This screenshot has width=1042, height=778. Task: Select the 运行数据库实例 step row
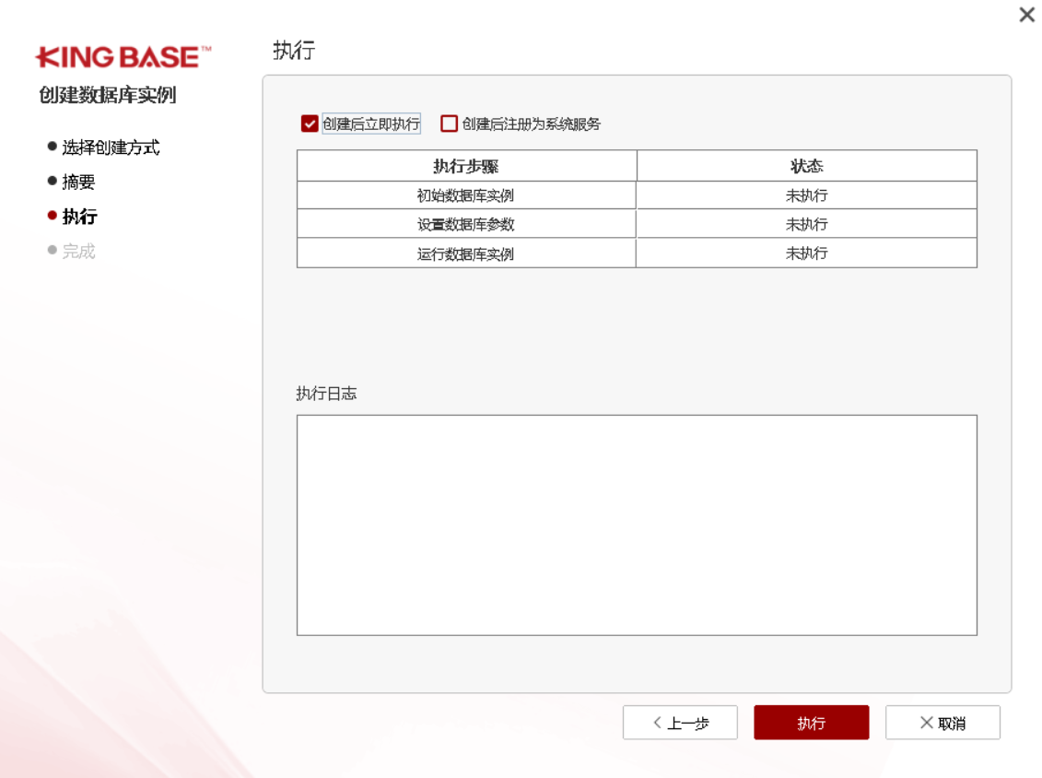[x=466, y=253]
